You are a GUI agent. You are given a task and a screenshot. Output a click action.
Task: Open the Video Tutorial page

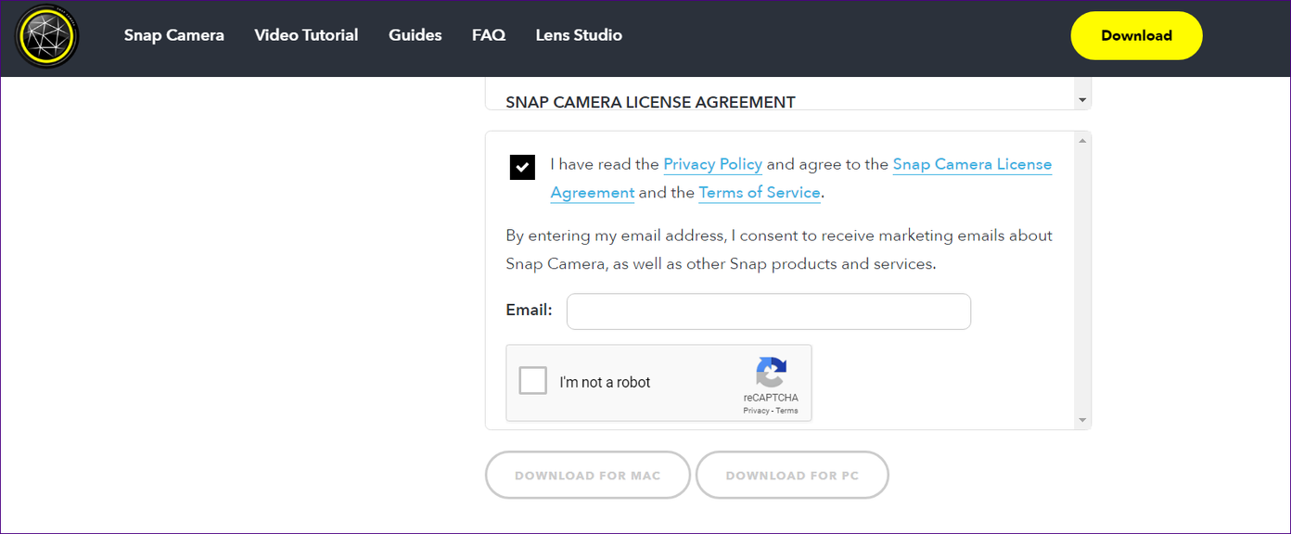[x=306, y=35]
